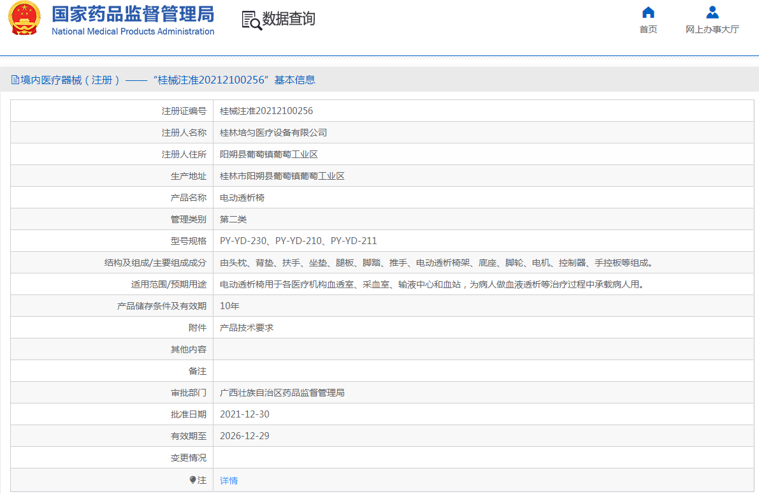
Task: Open 网上办事大厅 online service hall
Action: (712, 29)
